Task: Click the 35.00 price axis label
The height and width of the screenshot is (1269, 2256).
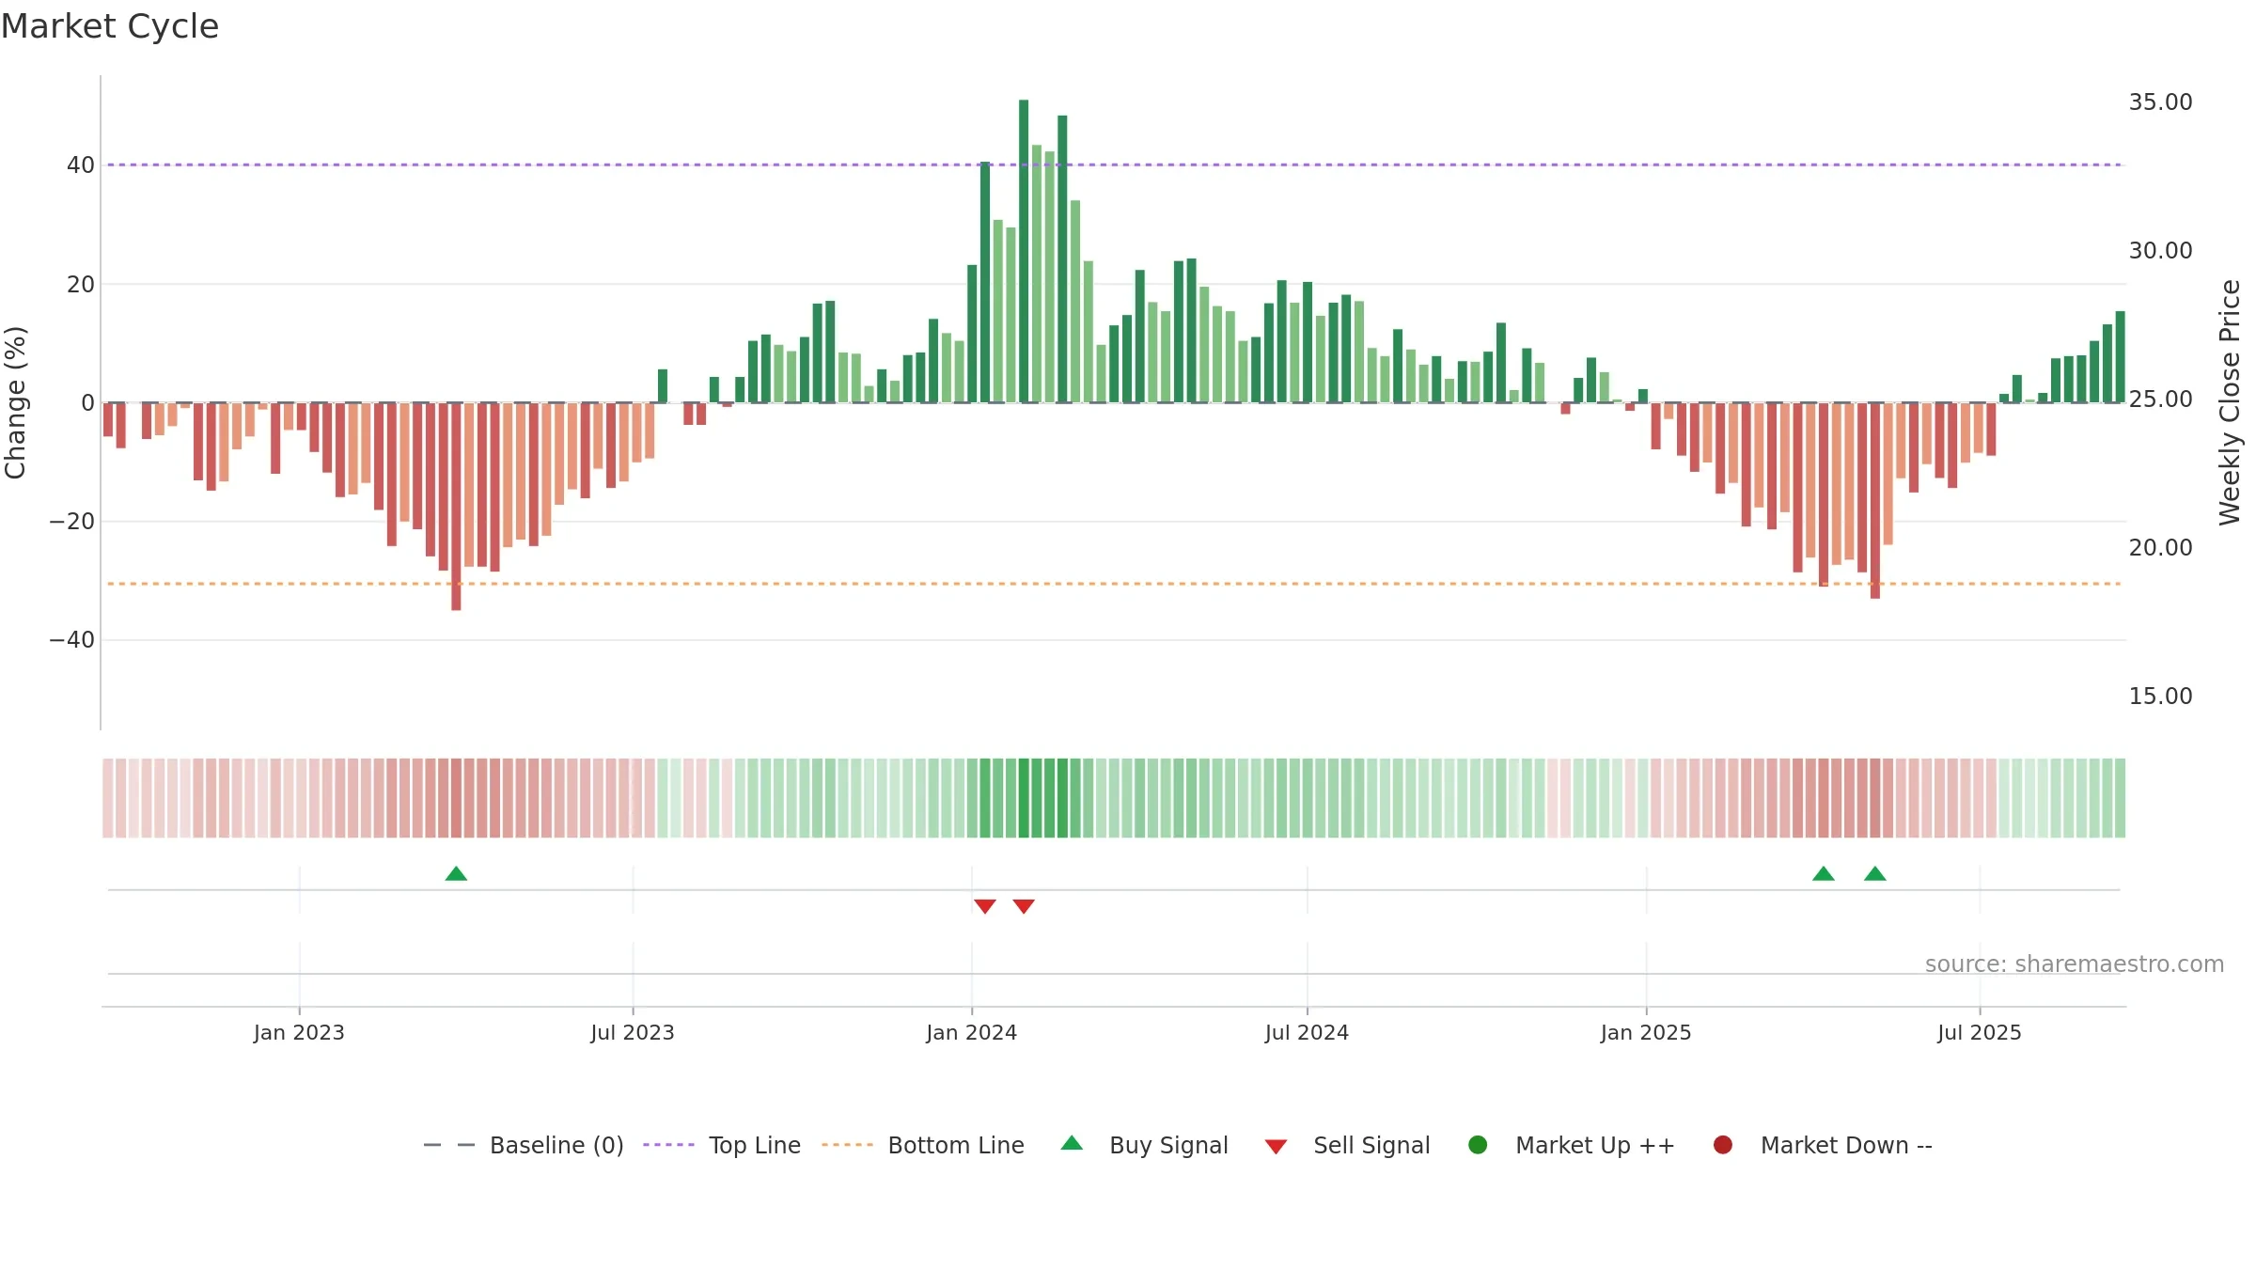Action: click(x=2160, y=102)
